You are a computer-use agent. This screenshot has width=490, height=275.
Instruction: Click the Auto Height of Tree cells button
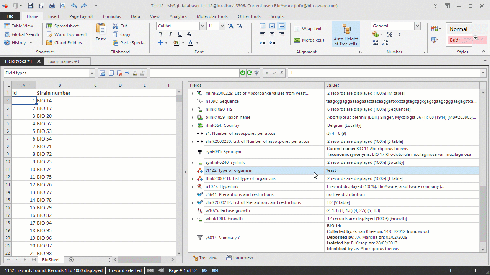coord(346,35)
